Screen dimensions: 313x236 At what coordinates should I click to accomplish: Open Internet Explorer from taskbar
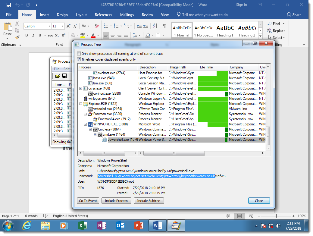point(27,226)
